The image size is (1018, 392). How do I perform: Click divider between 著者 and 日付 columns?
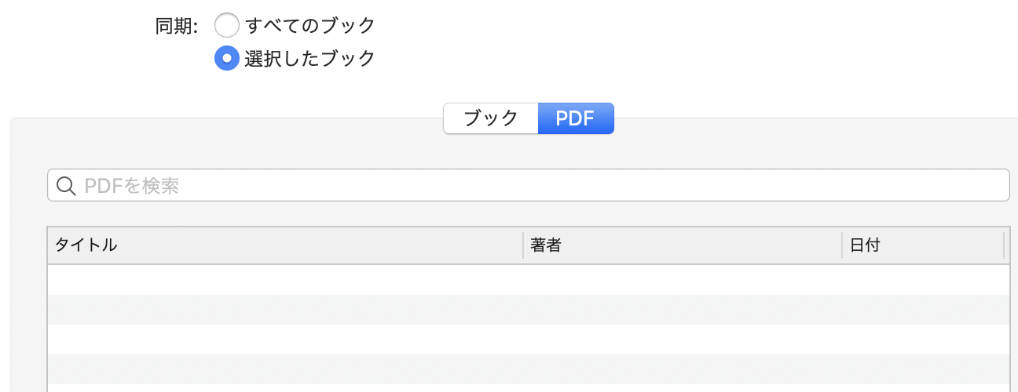(x=842, y=245)
